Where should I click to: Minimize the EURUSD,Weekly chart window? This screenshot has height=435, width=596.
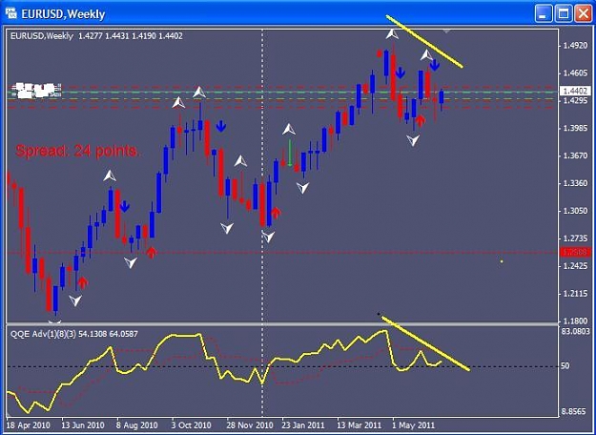544,14
